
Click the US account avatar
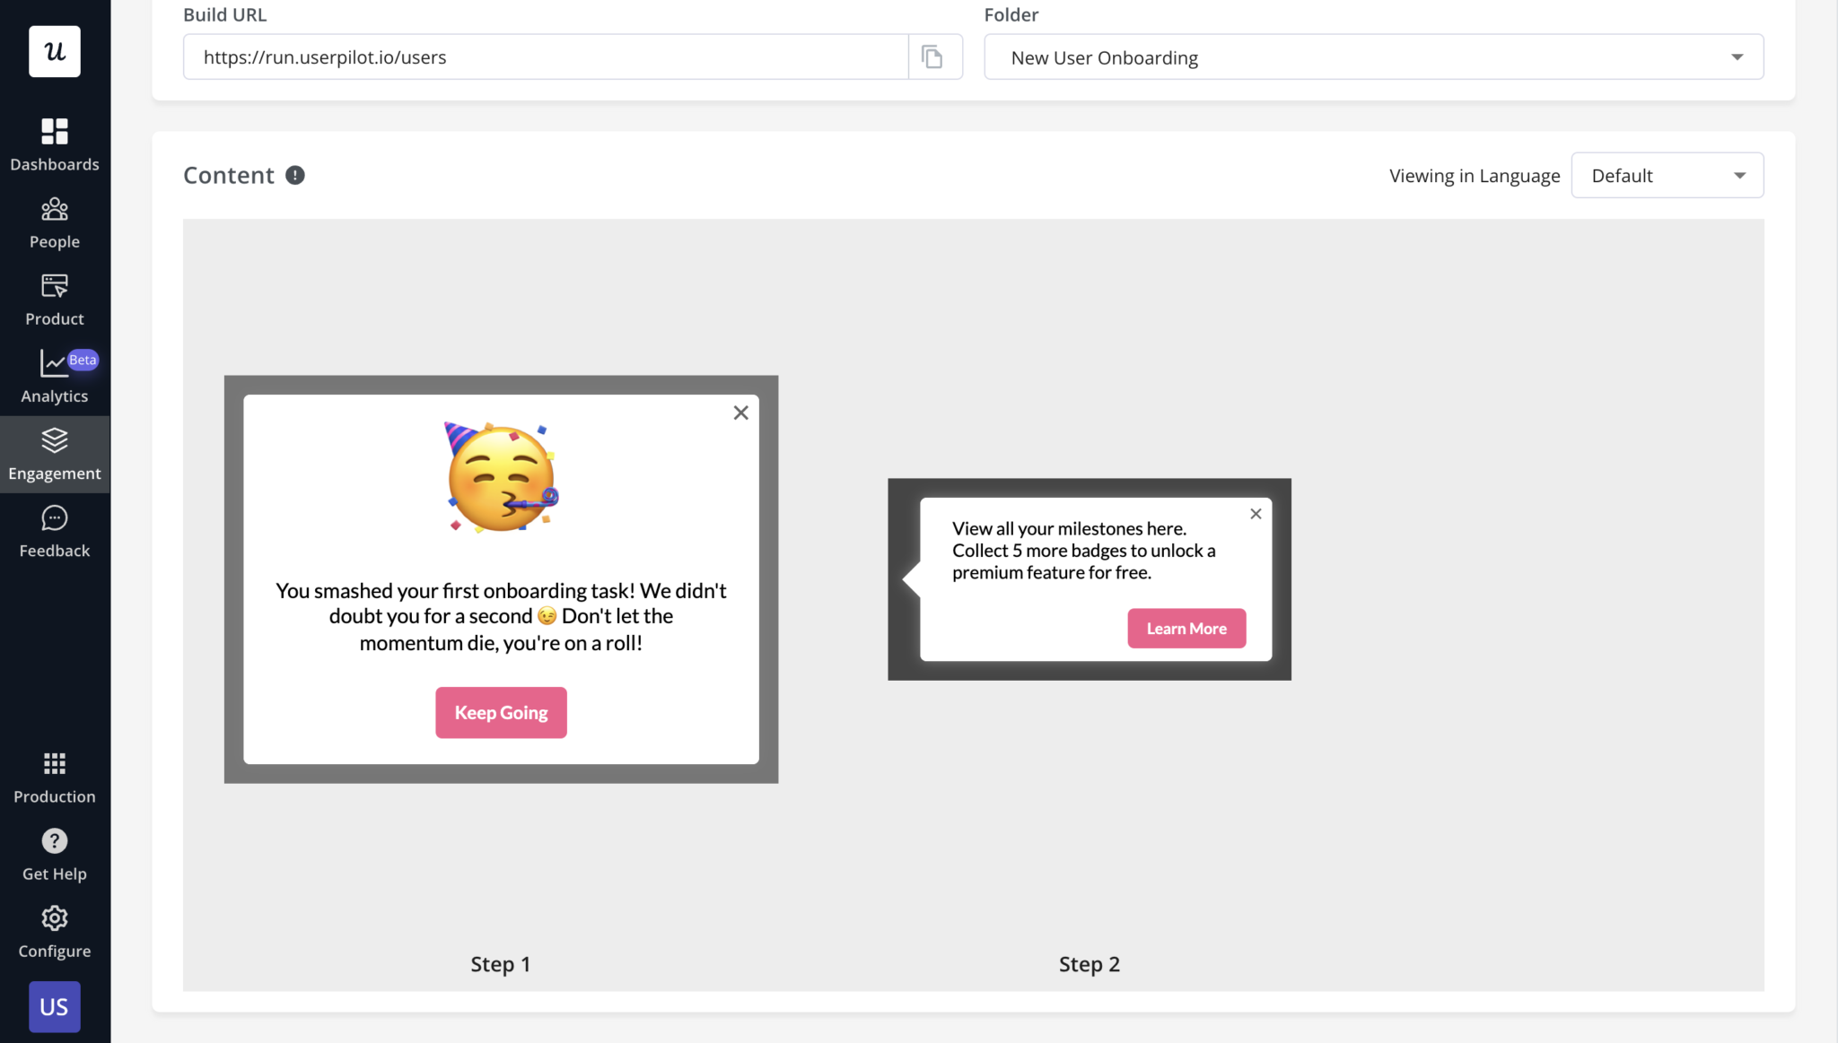coord(55,1006)
